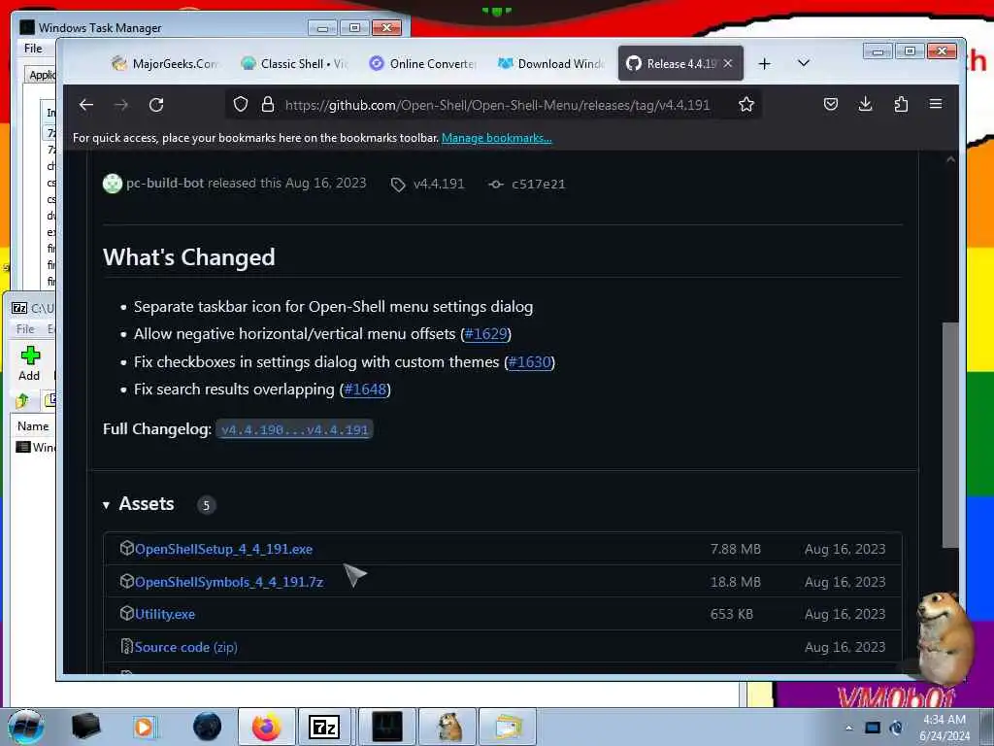The width and height of the screenshot is (994, 746).
Task: Click the 7.88 MB file size text
Action: [736, 549]
